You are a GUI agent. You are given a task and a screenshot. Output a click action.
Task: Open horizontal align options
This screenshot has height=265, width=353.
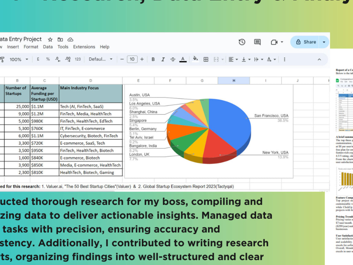(x=233, y=59)
